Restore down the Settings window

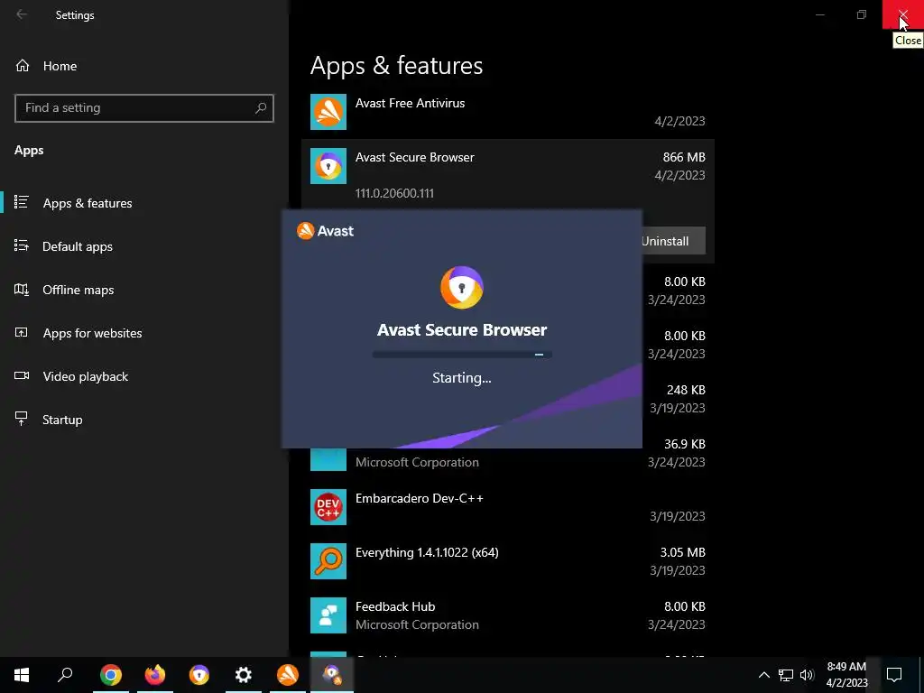(862, 14)
